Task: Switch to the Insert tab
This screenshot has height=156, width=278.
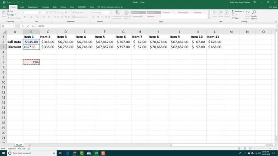Action: coord(22,7)
